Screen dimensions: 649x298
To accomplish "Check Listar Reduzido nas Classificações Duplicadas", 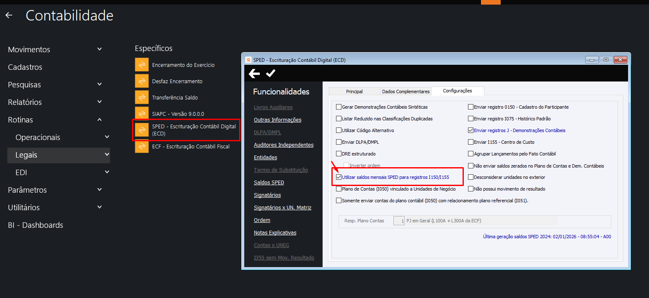I will [339, 119].
